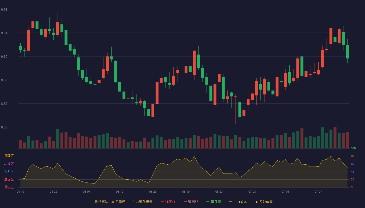The width and height of the screenshot is (365, 208).
Task: Click the 05-19 date label
Action: click(x=120, y=192)
